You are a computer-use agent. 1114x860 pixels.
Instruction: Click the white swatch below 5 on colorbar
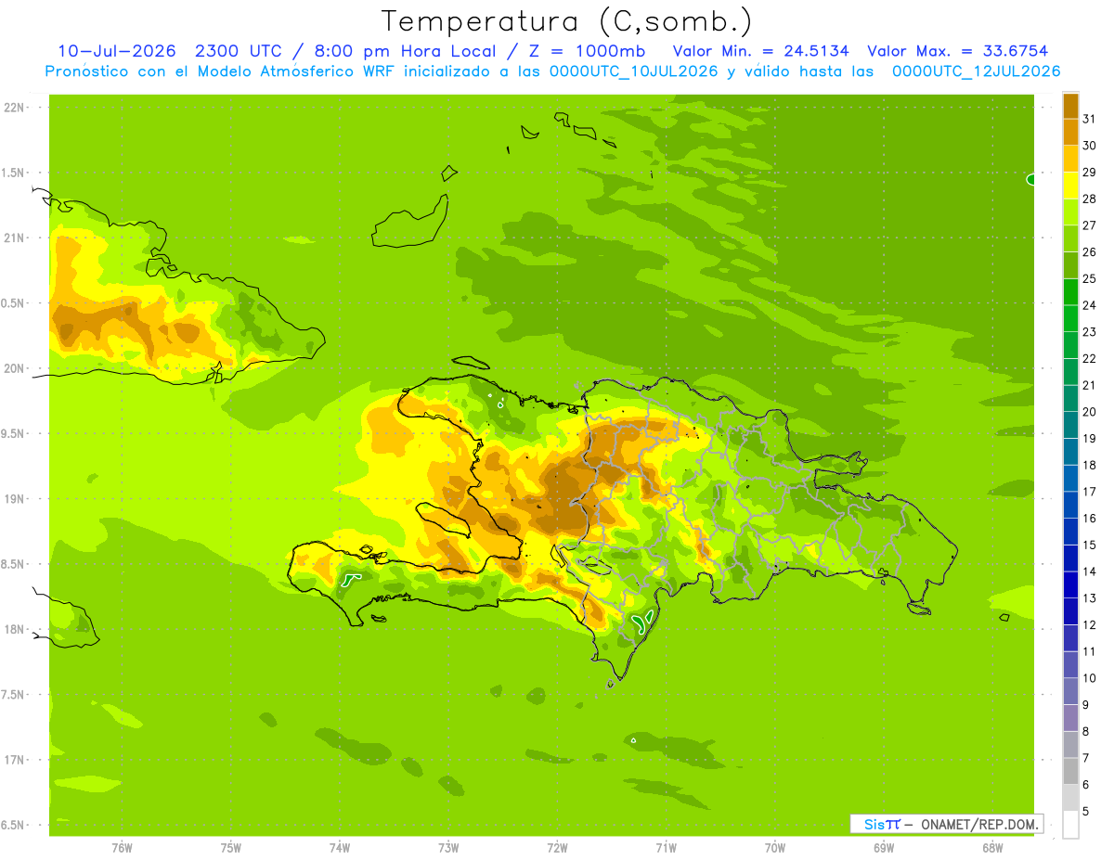1070,825
